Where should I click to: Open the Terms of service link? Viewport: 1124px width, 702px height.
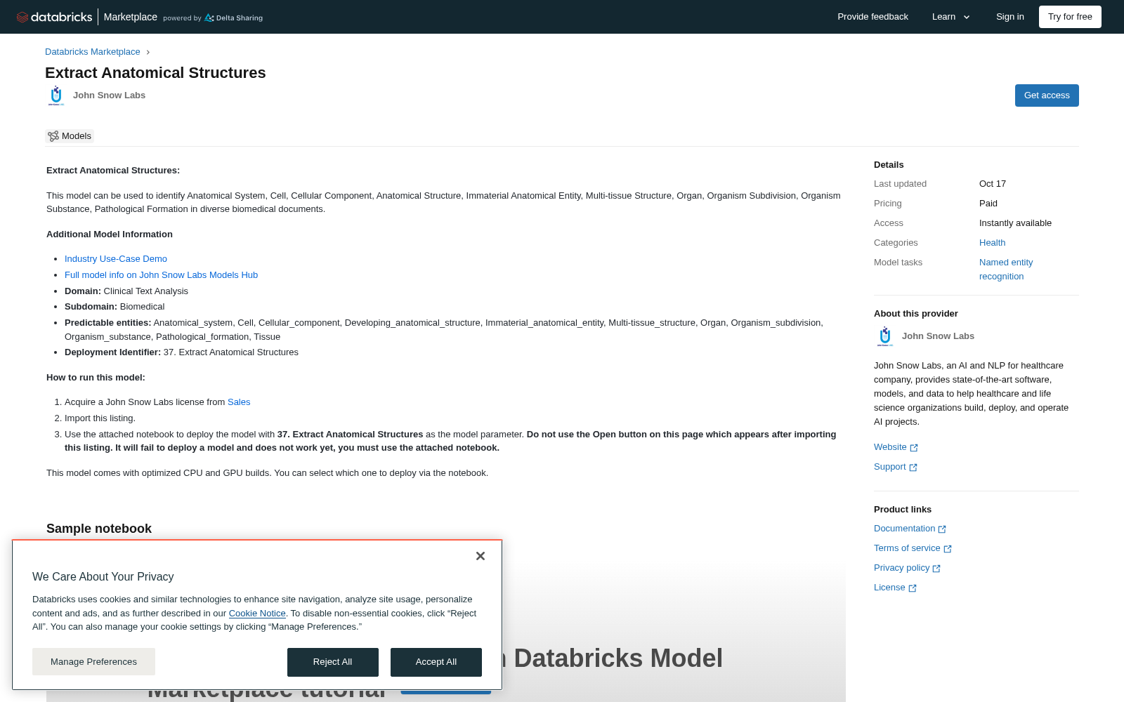click(x=907, y=548)
